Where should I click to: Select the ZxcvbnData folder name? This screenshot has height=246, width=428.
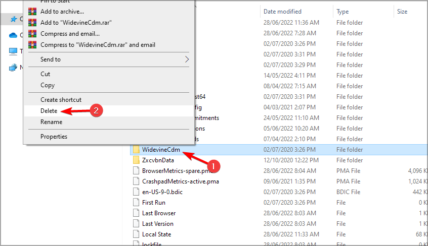click(x=158, y=160)
